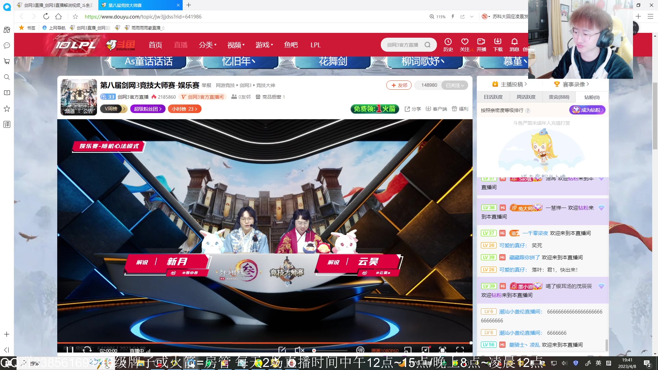Screen dimensions: 658x370
Task: Toggle the 已关注 followed button
Action: click(x=454, y=85)
